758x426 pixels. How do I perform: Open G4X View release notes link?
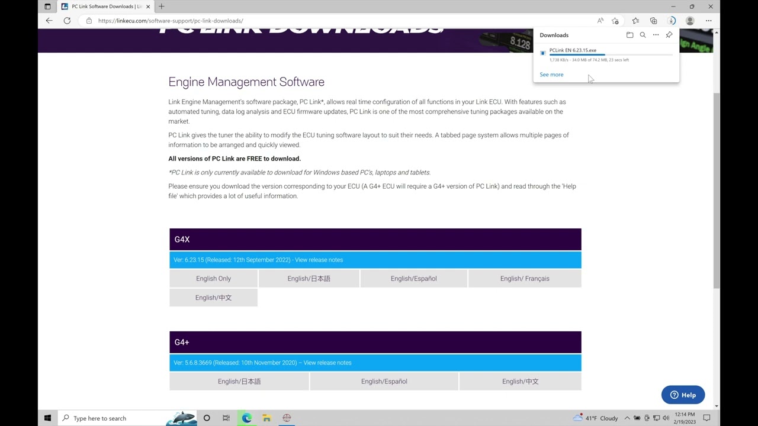(319, 260)
